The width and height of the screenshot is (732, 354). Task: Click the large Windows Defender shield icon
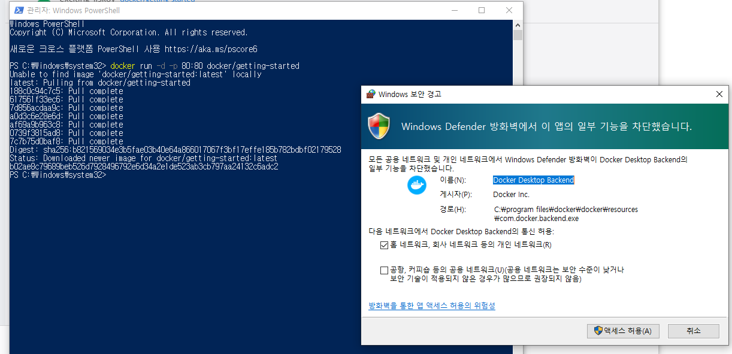click(x=379, y=125)
